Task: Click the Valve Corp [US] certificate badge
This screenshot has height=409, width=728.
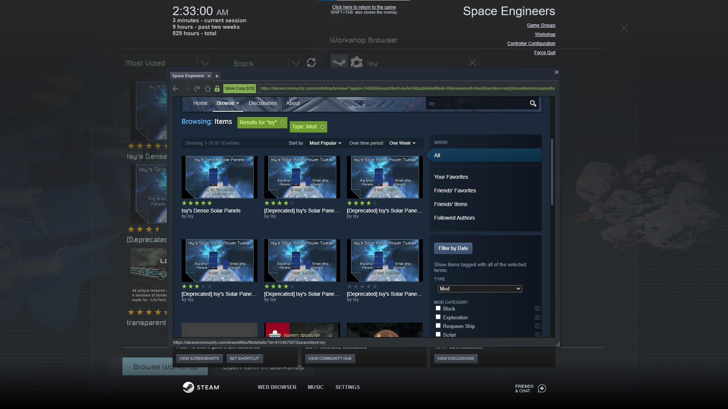Action: click(240, 89)
